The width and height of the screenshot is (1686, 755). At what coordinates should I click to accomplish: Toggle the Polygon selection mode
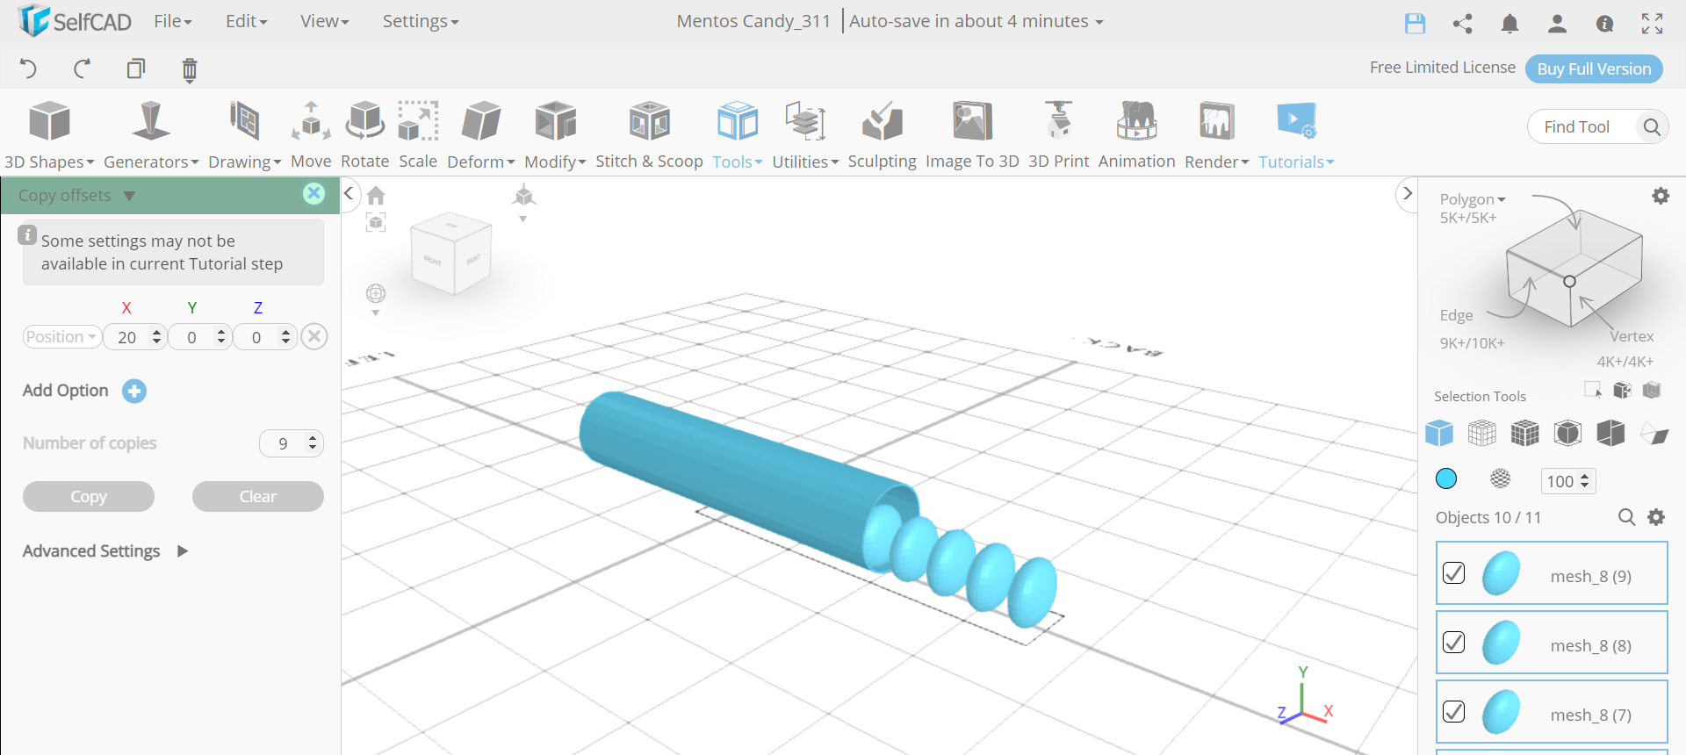point(1472,199)
